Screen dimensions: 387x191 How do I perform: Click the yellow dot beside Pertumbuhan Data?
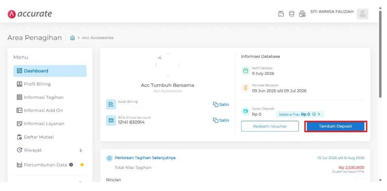coord(82,165)
